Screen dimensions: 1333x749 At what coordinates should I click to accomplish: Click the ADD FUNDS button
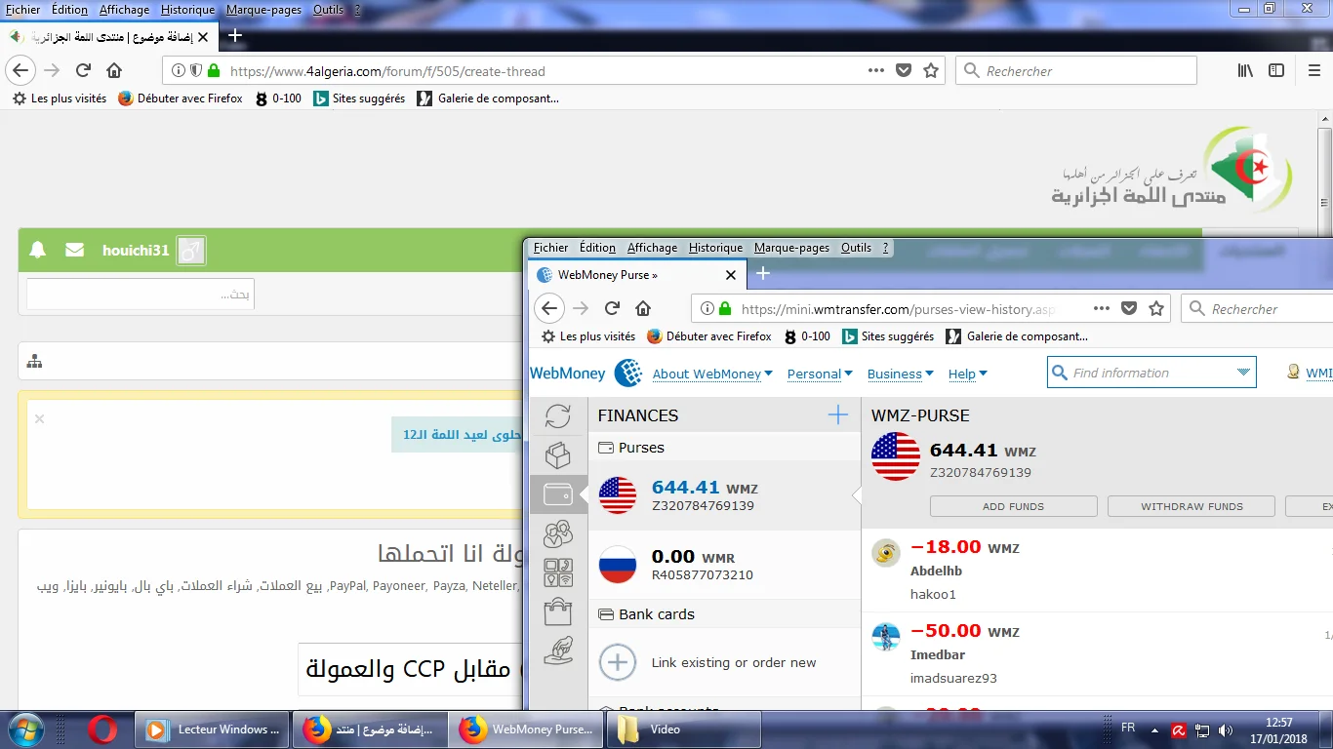(1013, 506)
